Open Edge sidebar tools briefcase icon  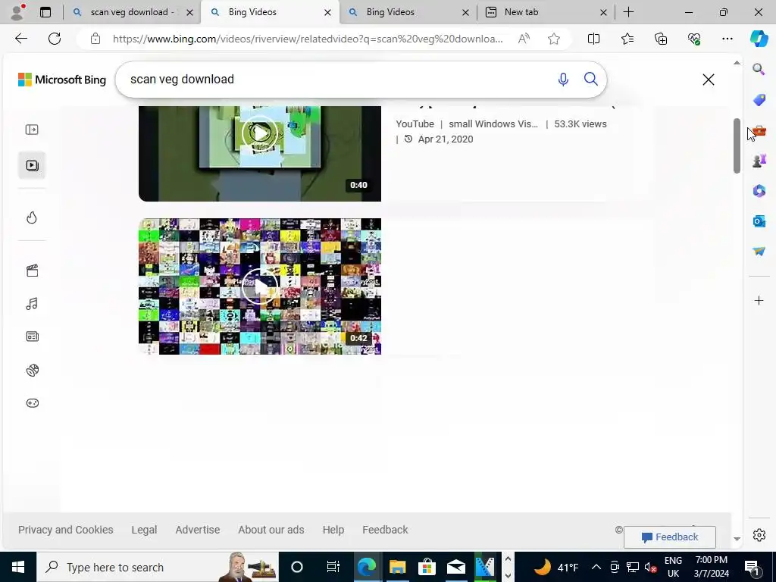click(x=759, y=130)
